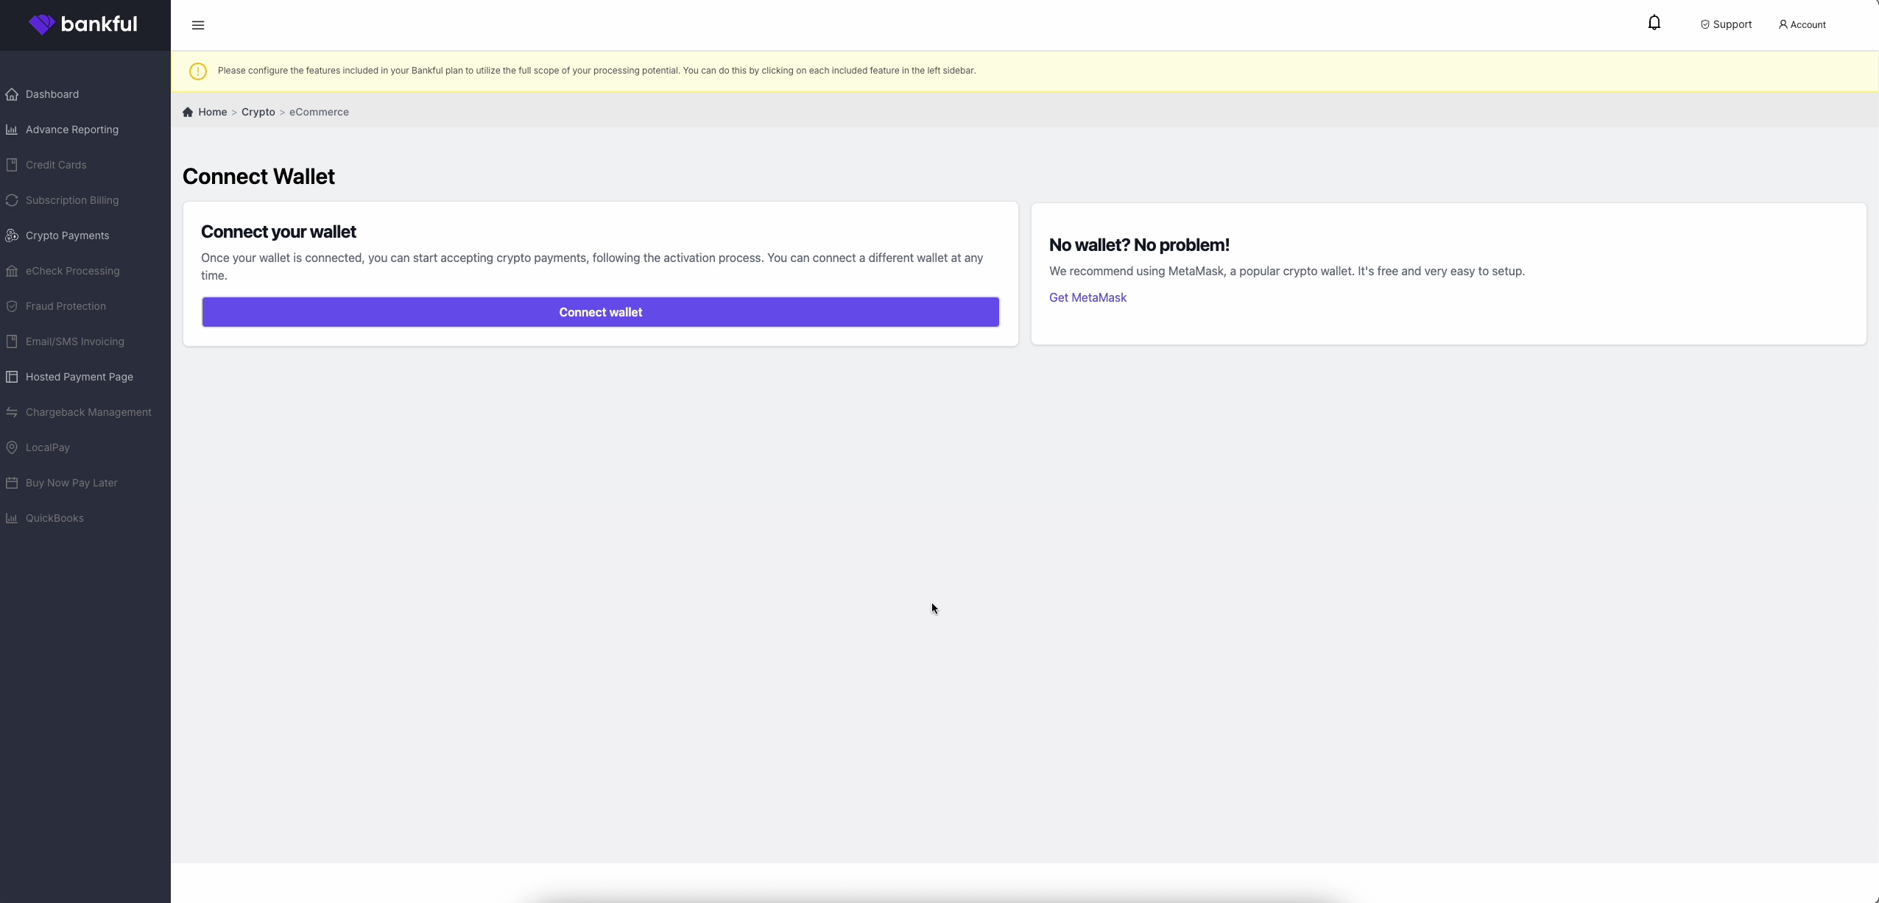1879x903 pixels.
Task: Click the Crypto Payments coin icon
Action: click(x=12, y=236)
